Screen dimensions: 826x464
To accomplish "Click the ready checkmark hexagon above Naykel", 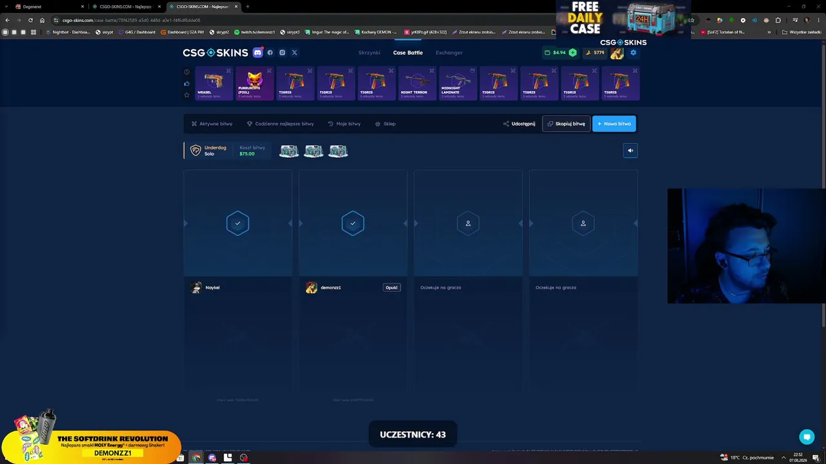I will pos(237,223).
